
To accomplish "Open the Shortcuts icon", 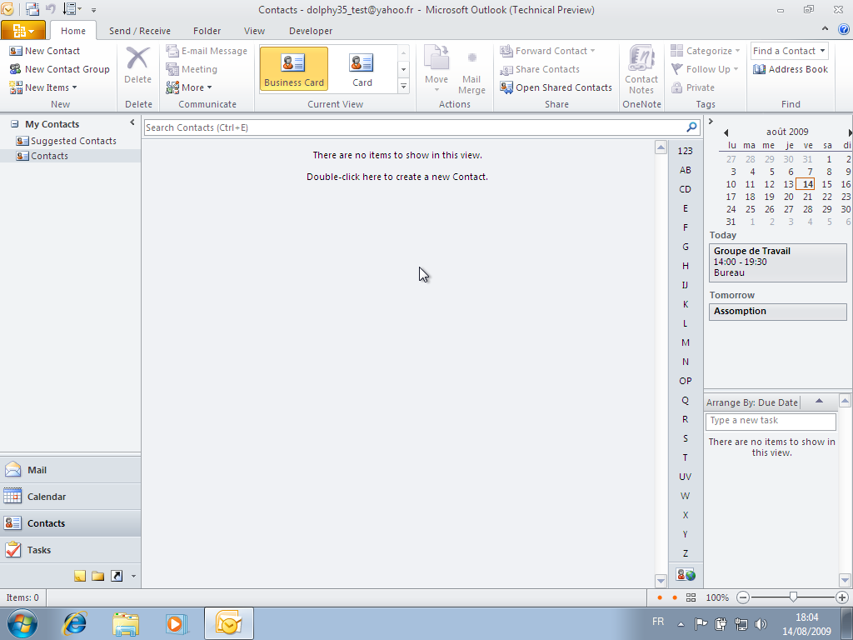I will point(117,576).
